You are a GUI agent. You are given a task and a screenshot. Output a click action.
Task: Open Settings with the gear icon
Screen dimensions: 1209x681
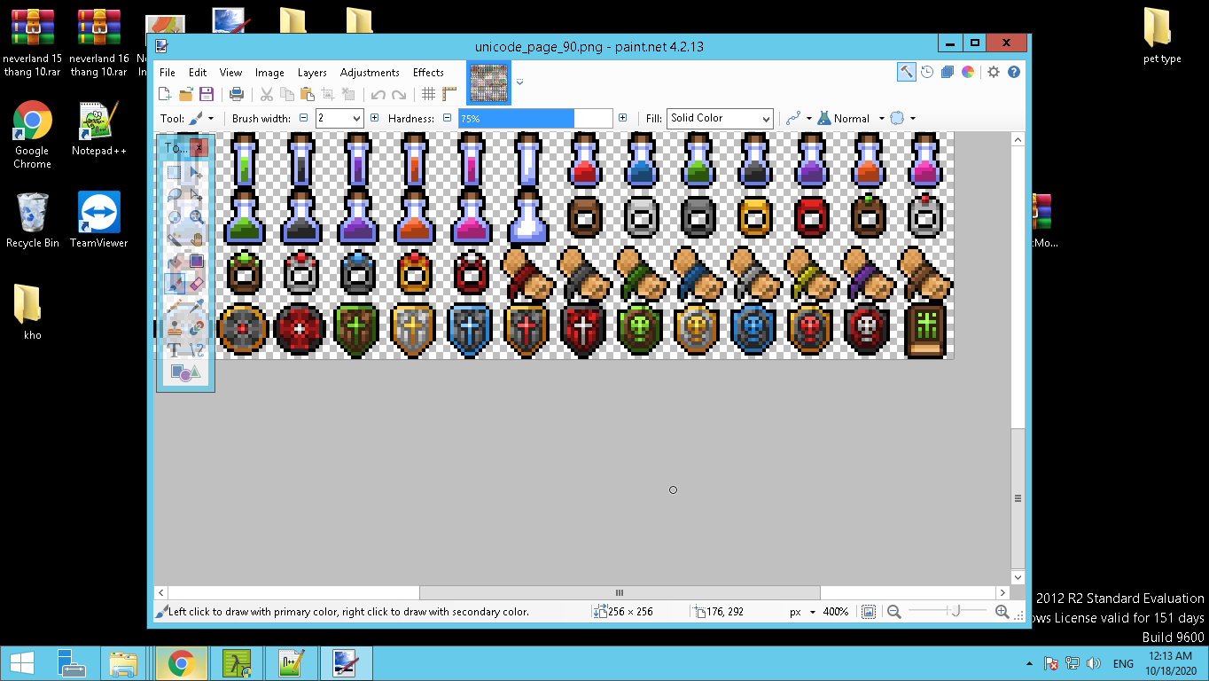[994, 73]
